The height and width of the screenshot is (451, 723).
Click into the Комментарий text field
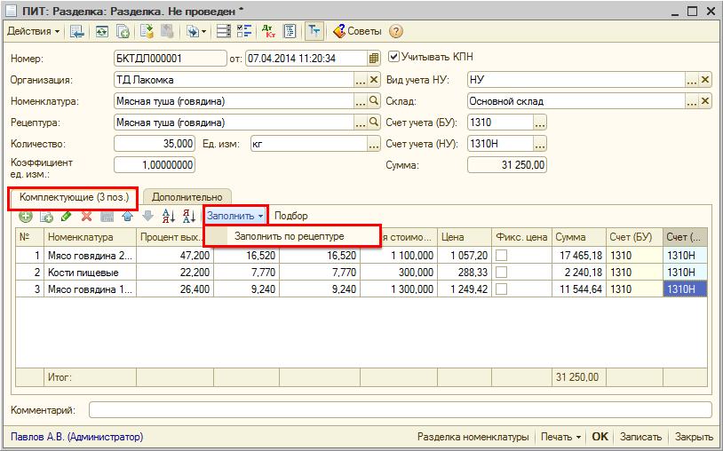tap(400, 410)
